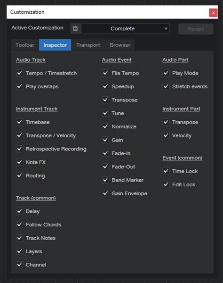Select the Inspector tab
Image resolution: width=223 pixels, height=283 pixels.
pyautogui.click(x=55, y=45)
